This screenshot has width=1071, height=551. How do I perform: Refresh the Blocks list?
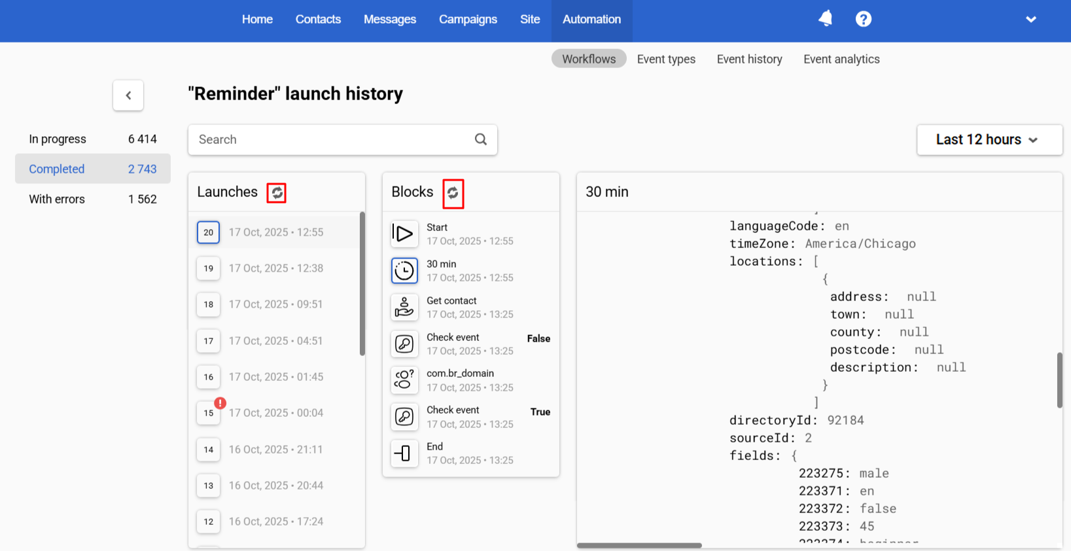(x=453, y=194)
